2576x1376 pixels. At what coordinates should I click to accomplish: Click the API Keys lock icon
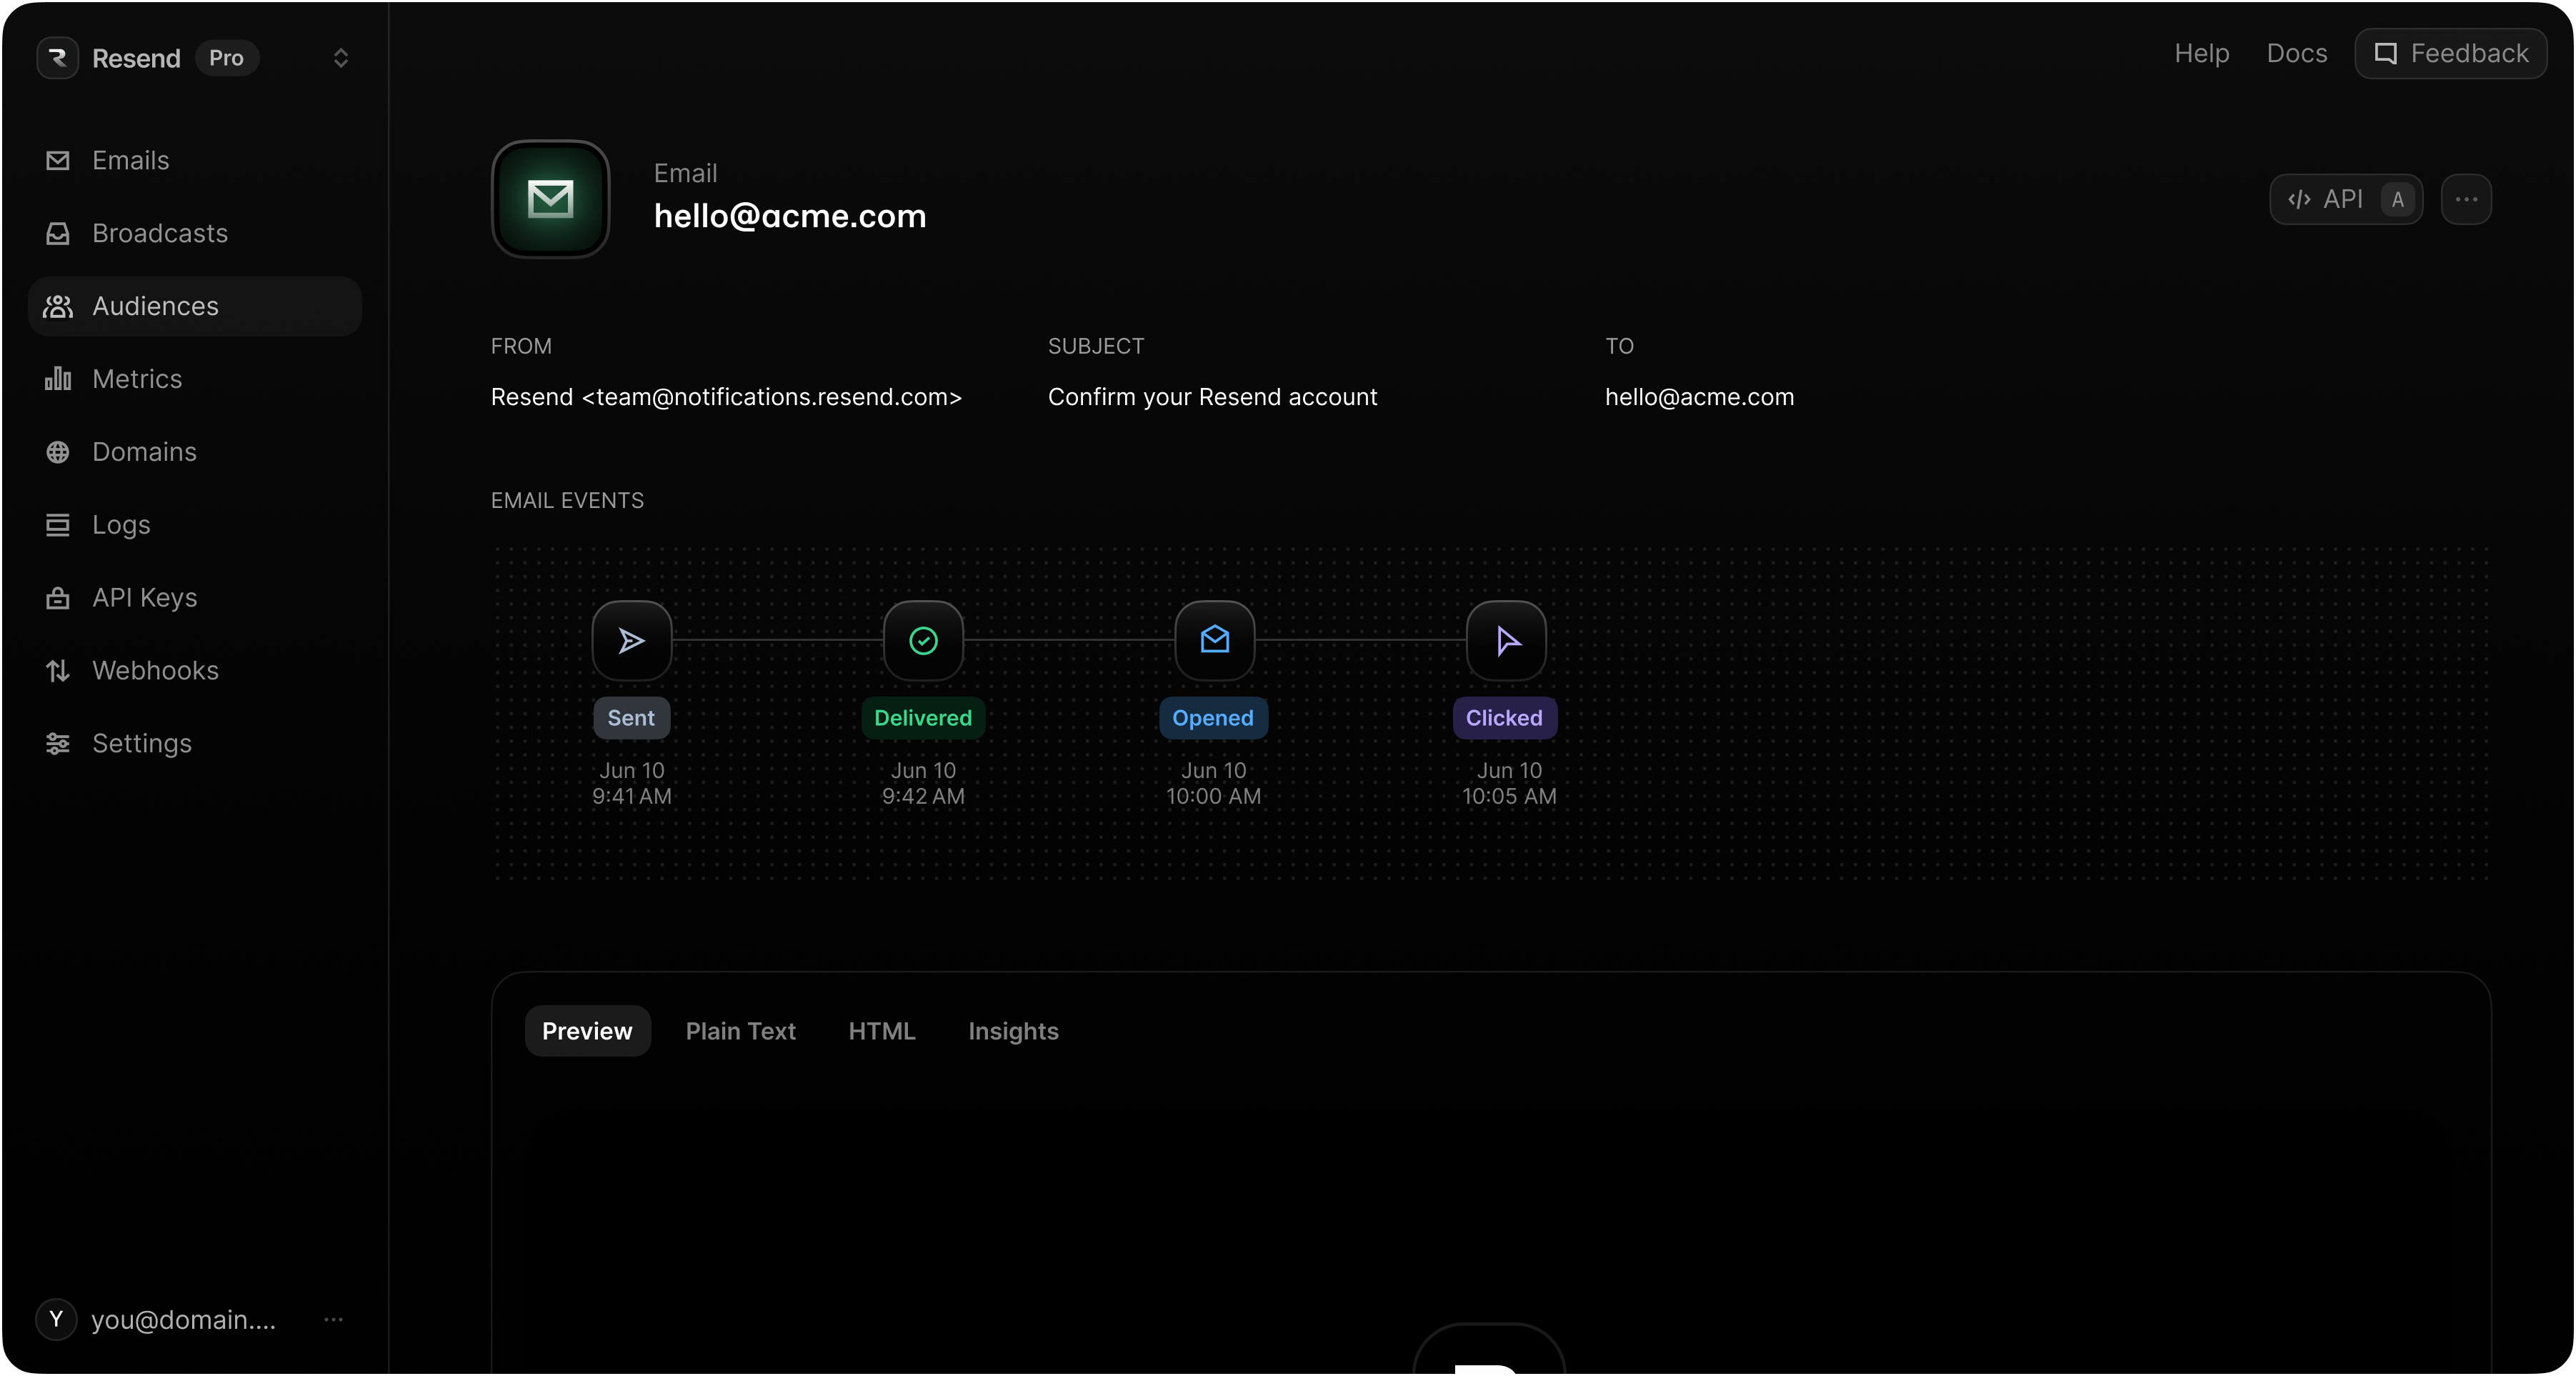click(x=58, y=597)
